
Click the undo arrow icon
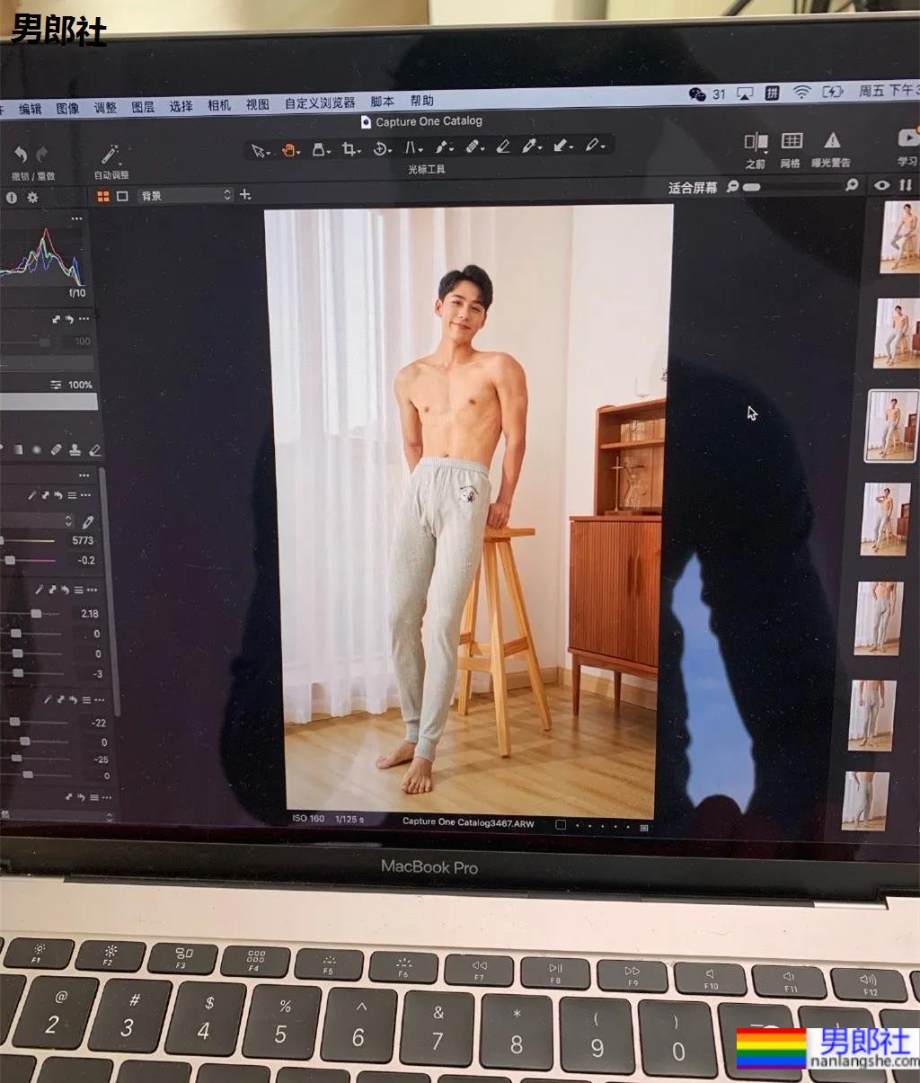pos(21,155)
